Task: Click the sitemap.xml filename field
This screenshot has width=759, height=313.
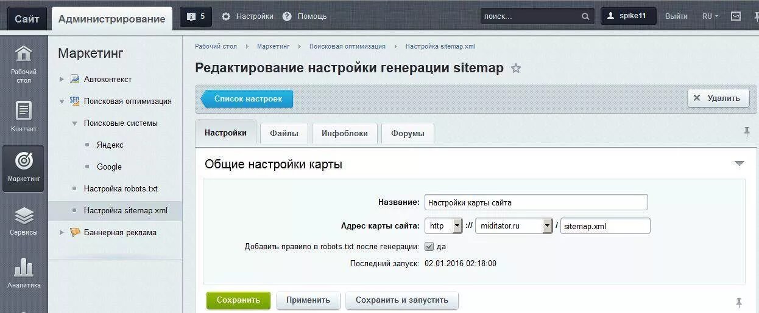Action: 605,225
